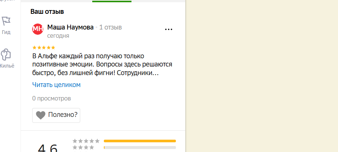Expand review via Читать целиком
Viewport: 338px width, 152px height.
[56, 85]
